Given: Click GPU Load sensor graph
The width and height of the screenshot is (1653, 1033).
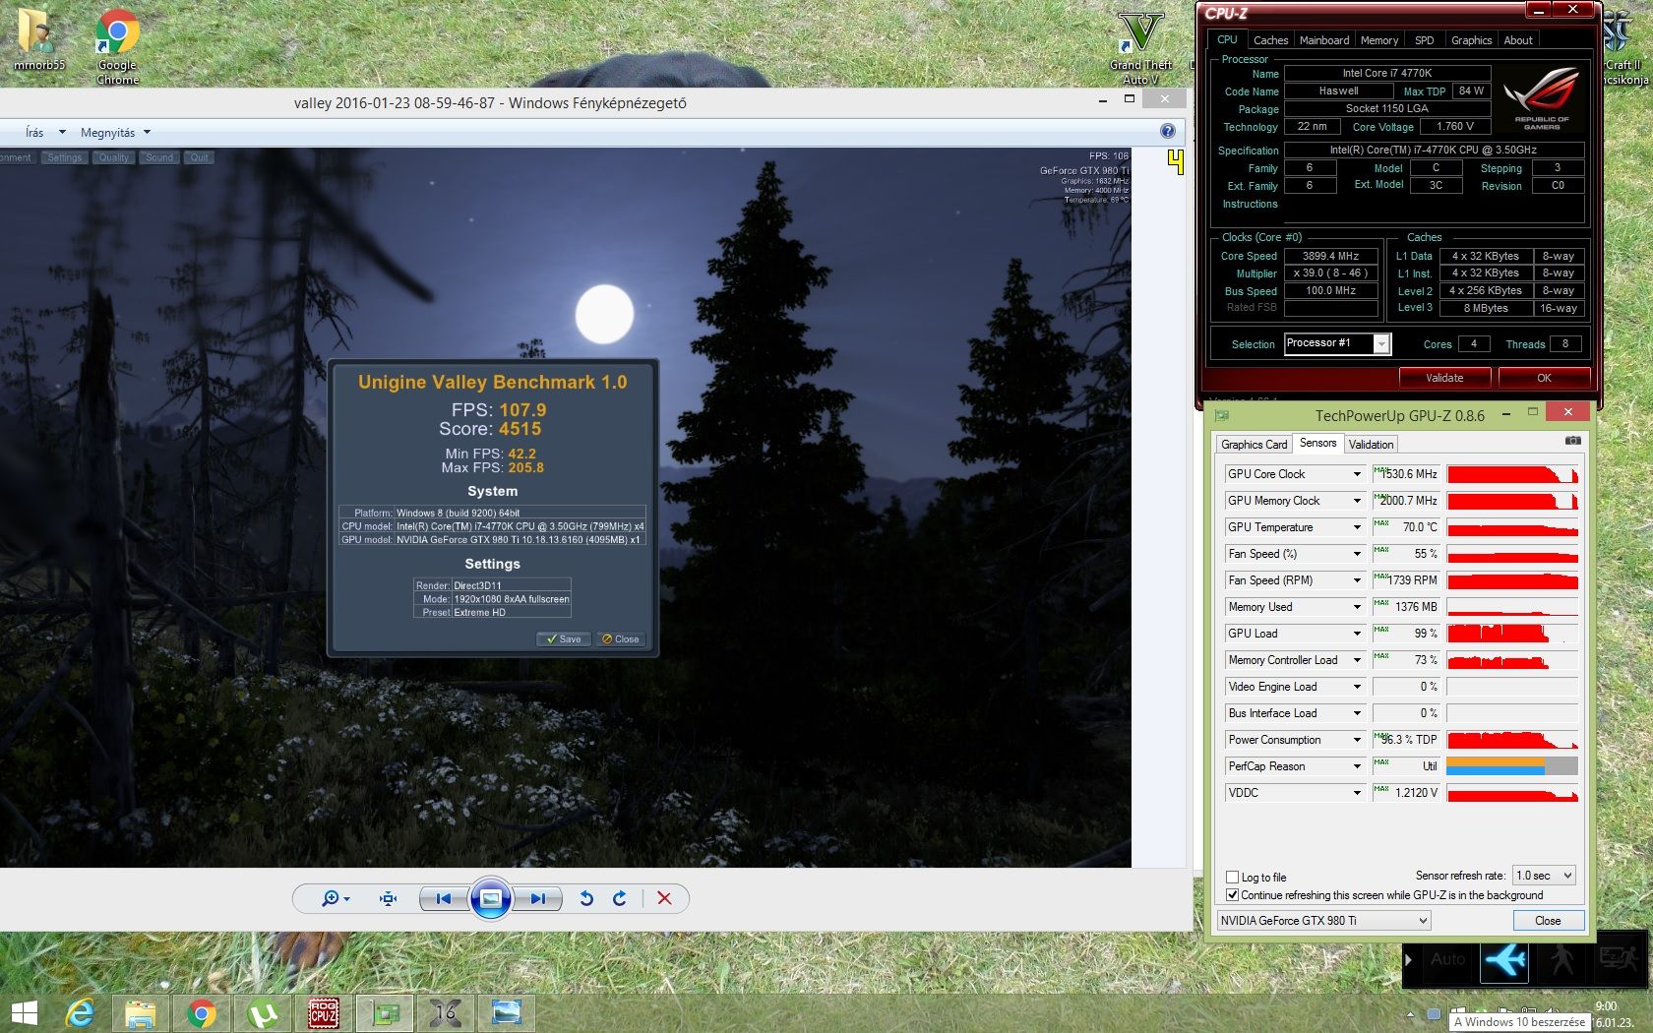Looking at the screenshot, I should point(1512,634).
